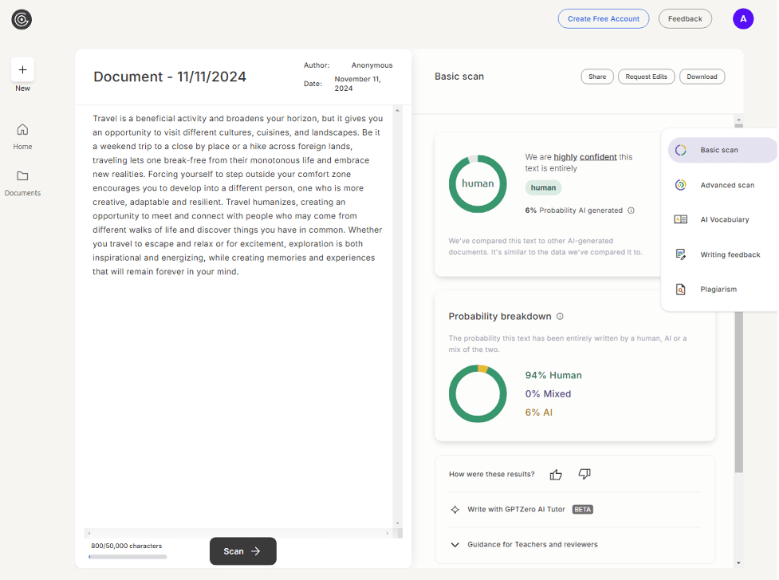Open the Plagiarism check icon
The height and width of the screenshot is (580, 779).
[x=680, y=289]
